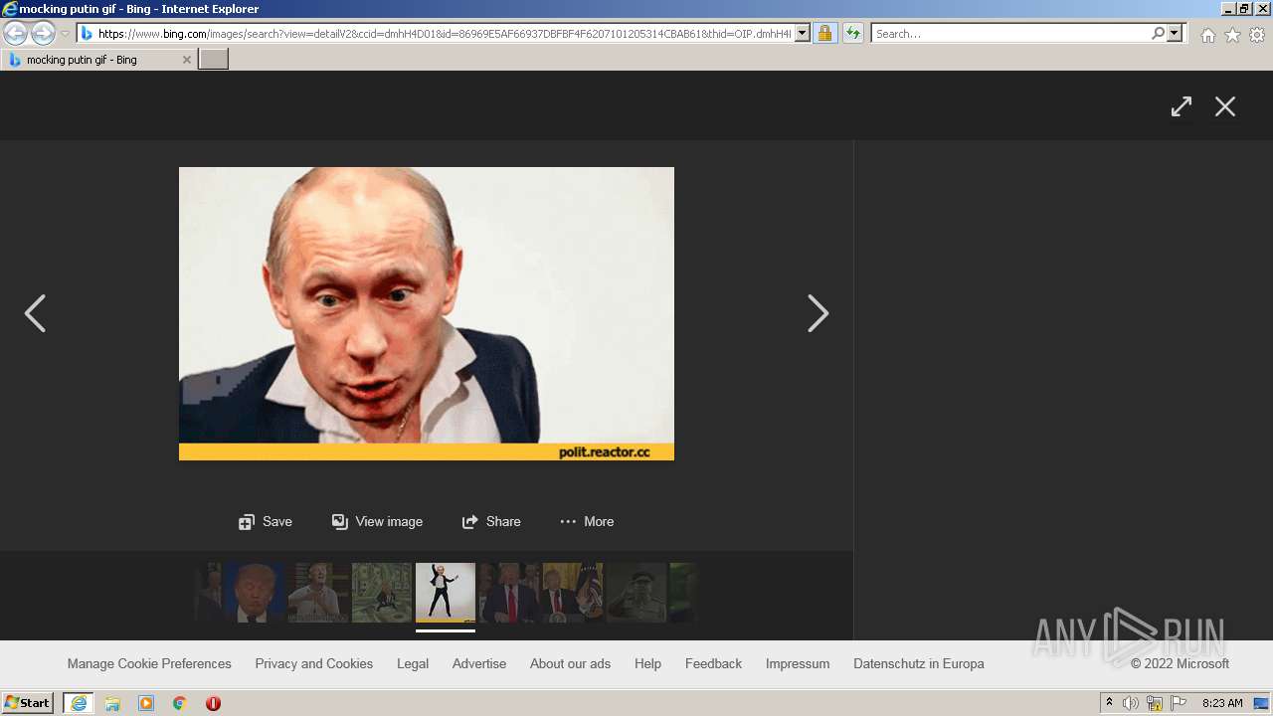
Task: Open Google Chrome taskbar icon
Action: 180,703
